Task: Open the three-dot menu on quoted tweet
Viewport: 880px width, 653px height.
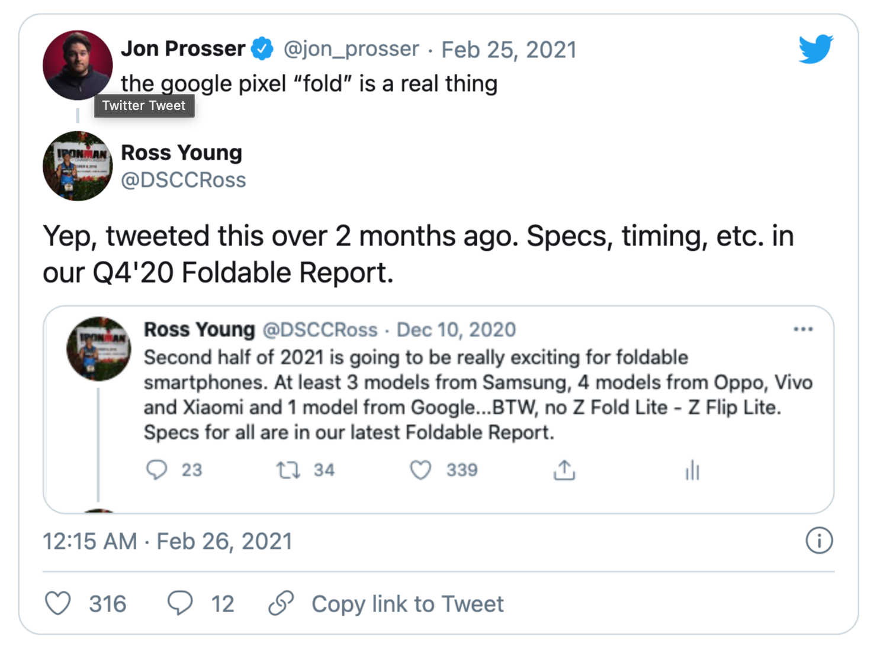Action: pos(803,329)
